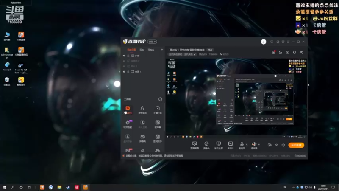
Task: Open the yellow 酷我音乐 desktop shortcut
Action: point(21,81)
